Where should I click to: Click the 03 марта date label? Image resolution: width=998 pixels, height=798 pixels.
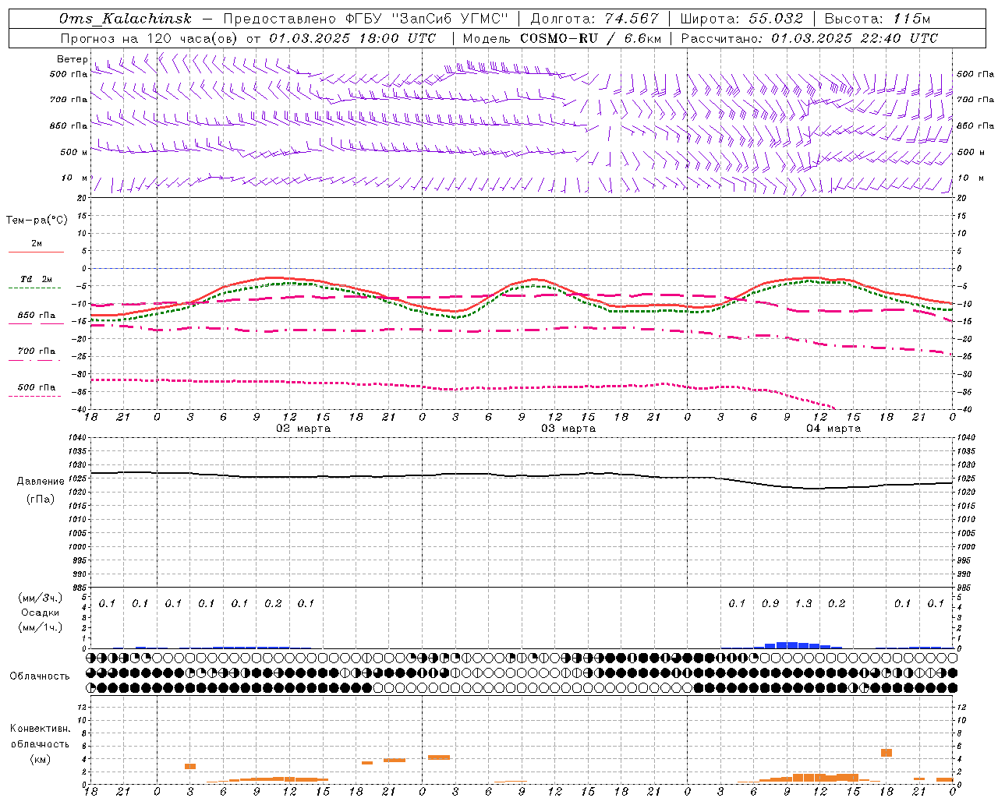click(568, 429)
